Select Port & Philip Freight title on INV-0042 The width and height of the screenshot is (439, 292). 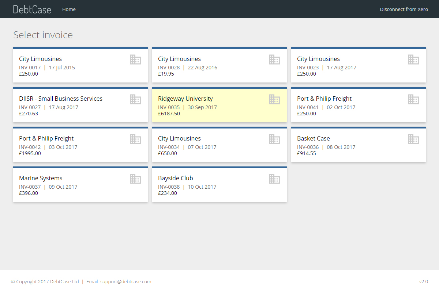click(46, 138)
